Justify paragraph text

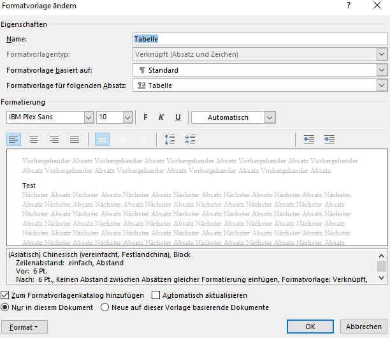pos(75,140)
